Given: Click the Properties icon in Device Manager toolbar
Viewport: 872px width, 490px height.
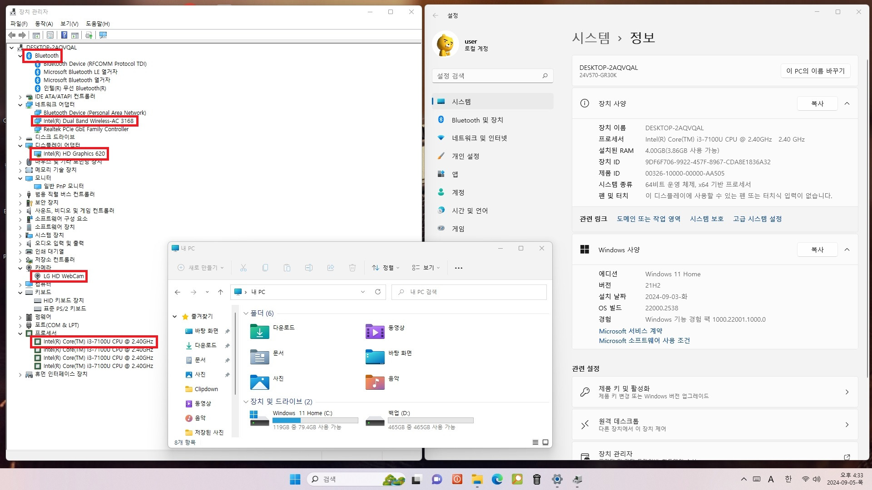Looking at the screenshot, I should [x=50, y=35].
